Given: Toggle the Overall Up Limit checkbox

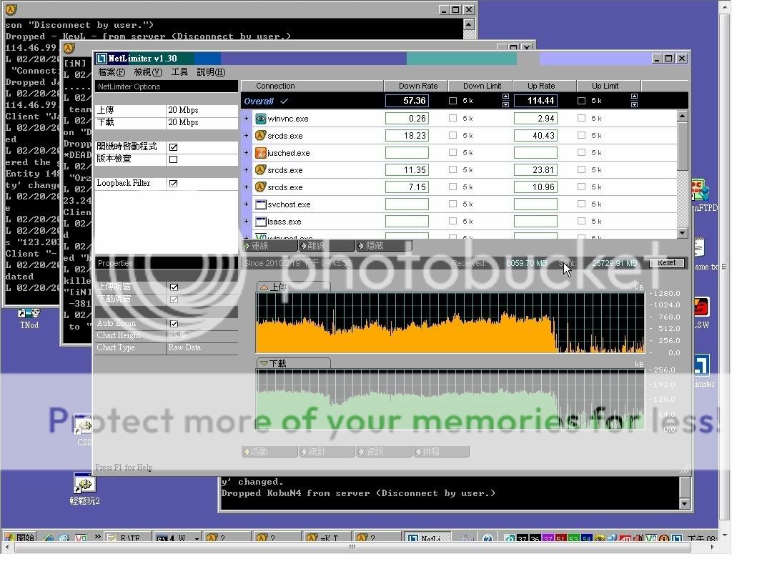Looking at the screenshot, I should click(581, 101).
